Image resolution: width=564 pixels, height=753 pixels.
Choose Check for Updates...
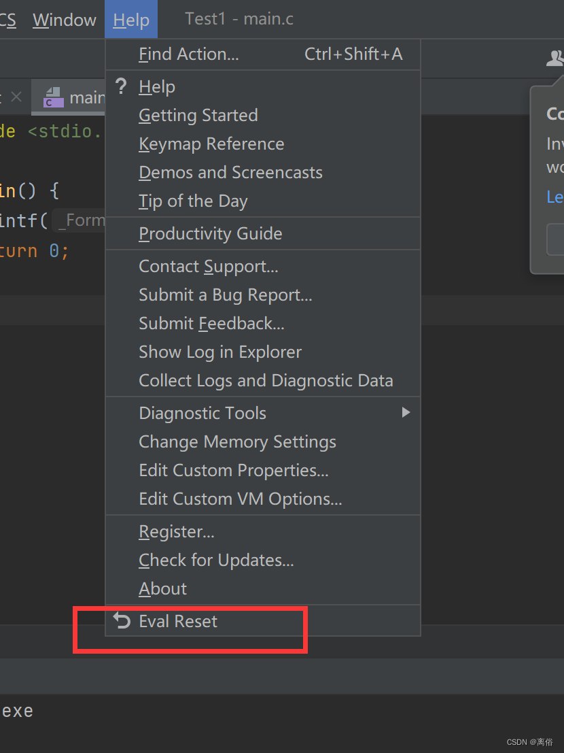[263, 560]
